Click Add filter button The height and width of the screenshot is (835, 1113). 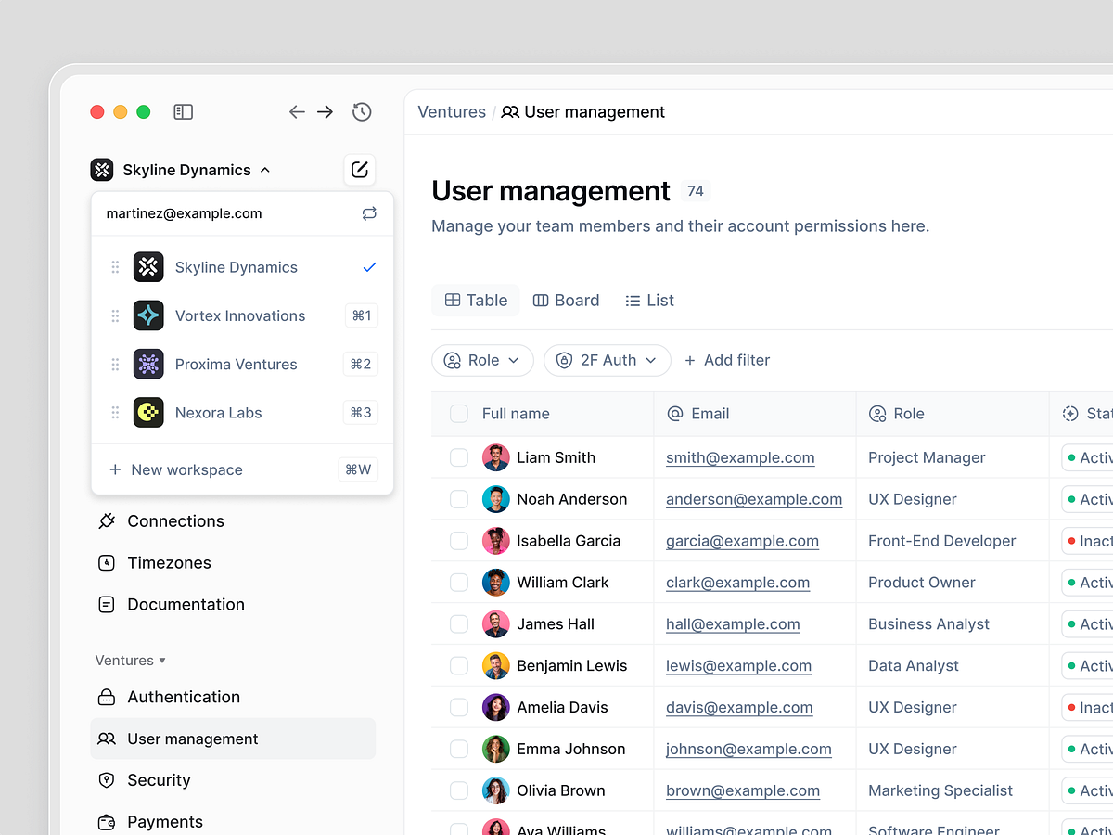[727, 360]
